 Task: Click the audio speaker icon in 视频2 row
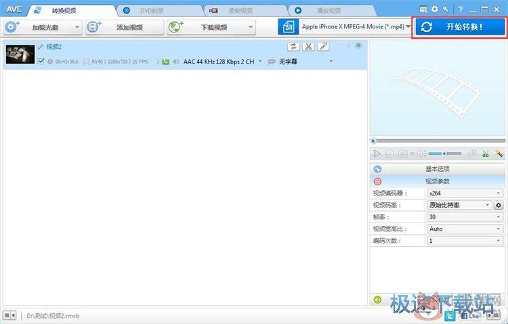click(175, 62)
